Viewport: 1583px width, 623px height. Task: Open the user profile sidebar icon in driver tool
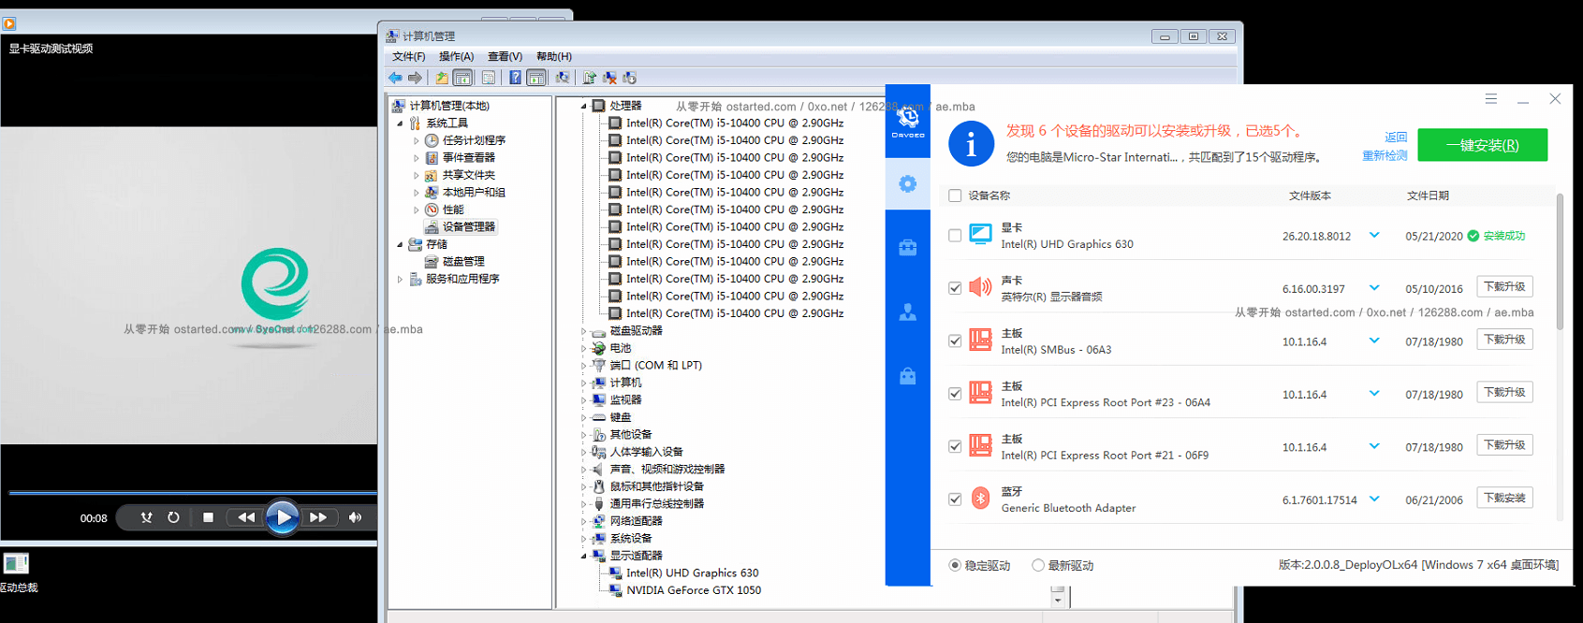click(907, 312)
